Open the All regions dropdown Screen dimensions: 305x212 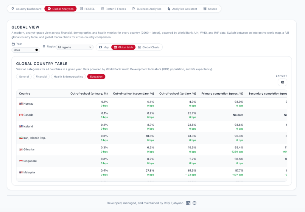75,47
